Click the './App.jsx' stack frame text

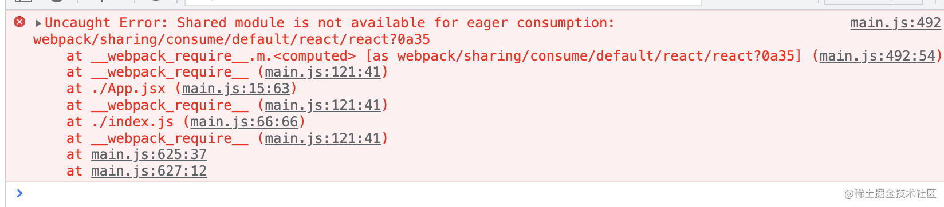click(128, 89)
